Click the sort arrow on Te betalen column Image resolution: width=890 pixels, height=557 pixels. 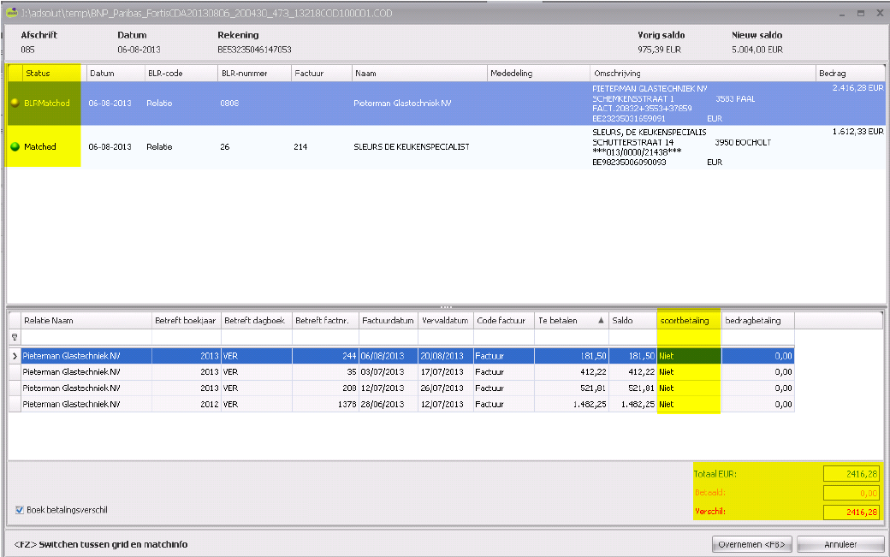pyautogui.click(x=600, y=321)
